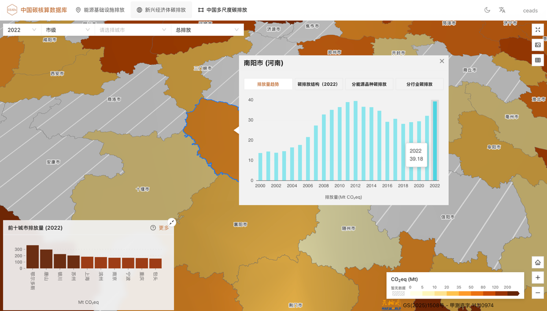The image size is (547, 311).
Task: Open the 分行业碳排放 tab
Action: [419, 84]
